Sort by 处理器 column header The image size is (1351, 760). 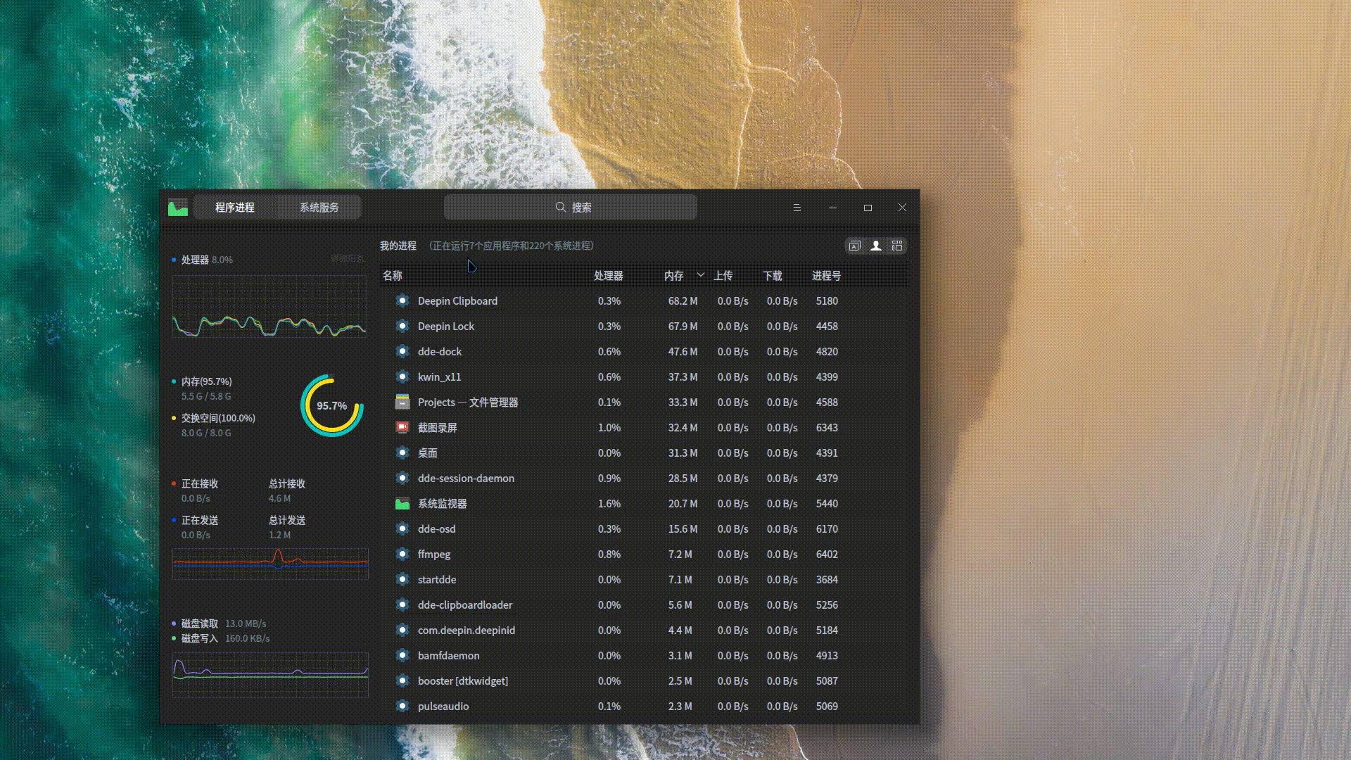click(608, 275)
